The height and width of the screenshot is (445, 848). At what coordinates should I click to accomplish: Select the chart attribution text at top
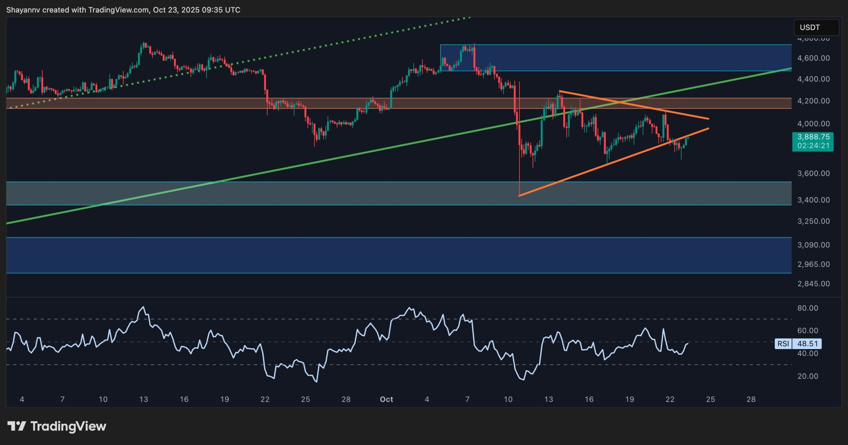pos(123,10)
